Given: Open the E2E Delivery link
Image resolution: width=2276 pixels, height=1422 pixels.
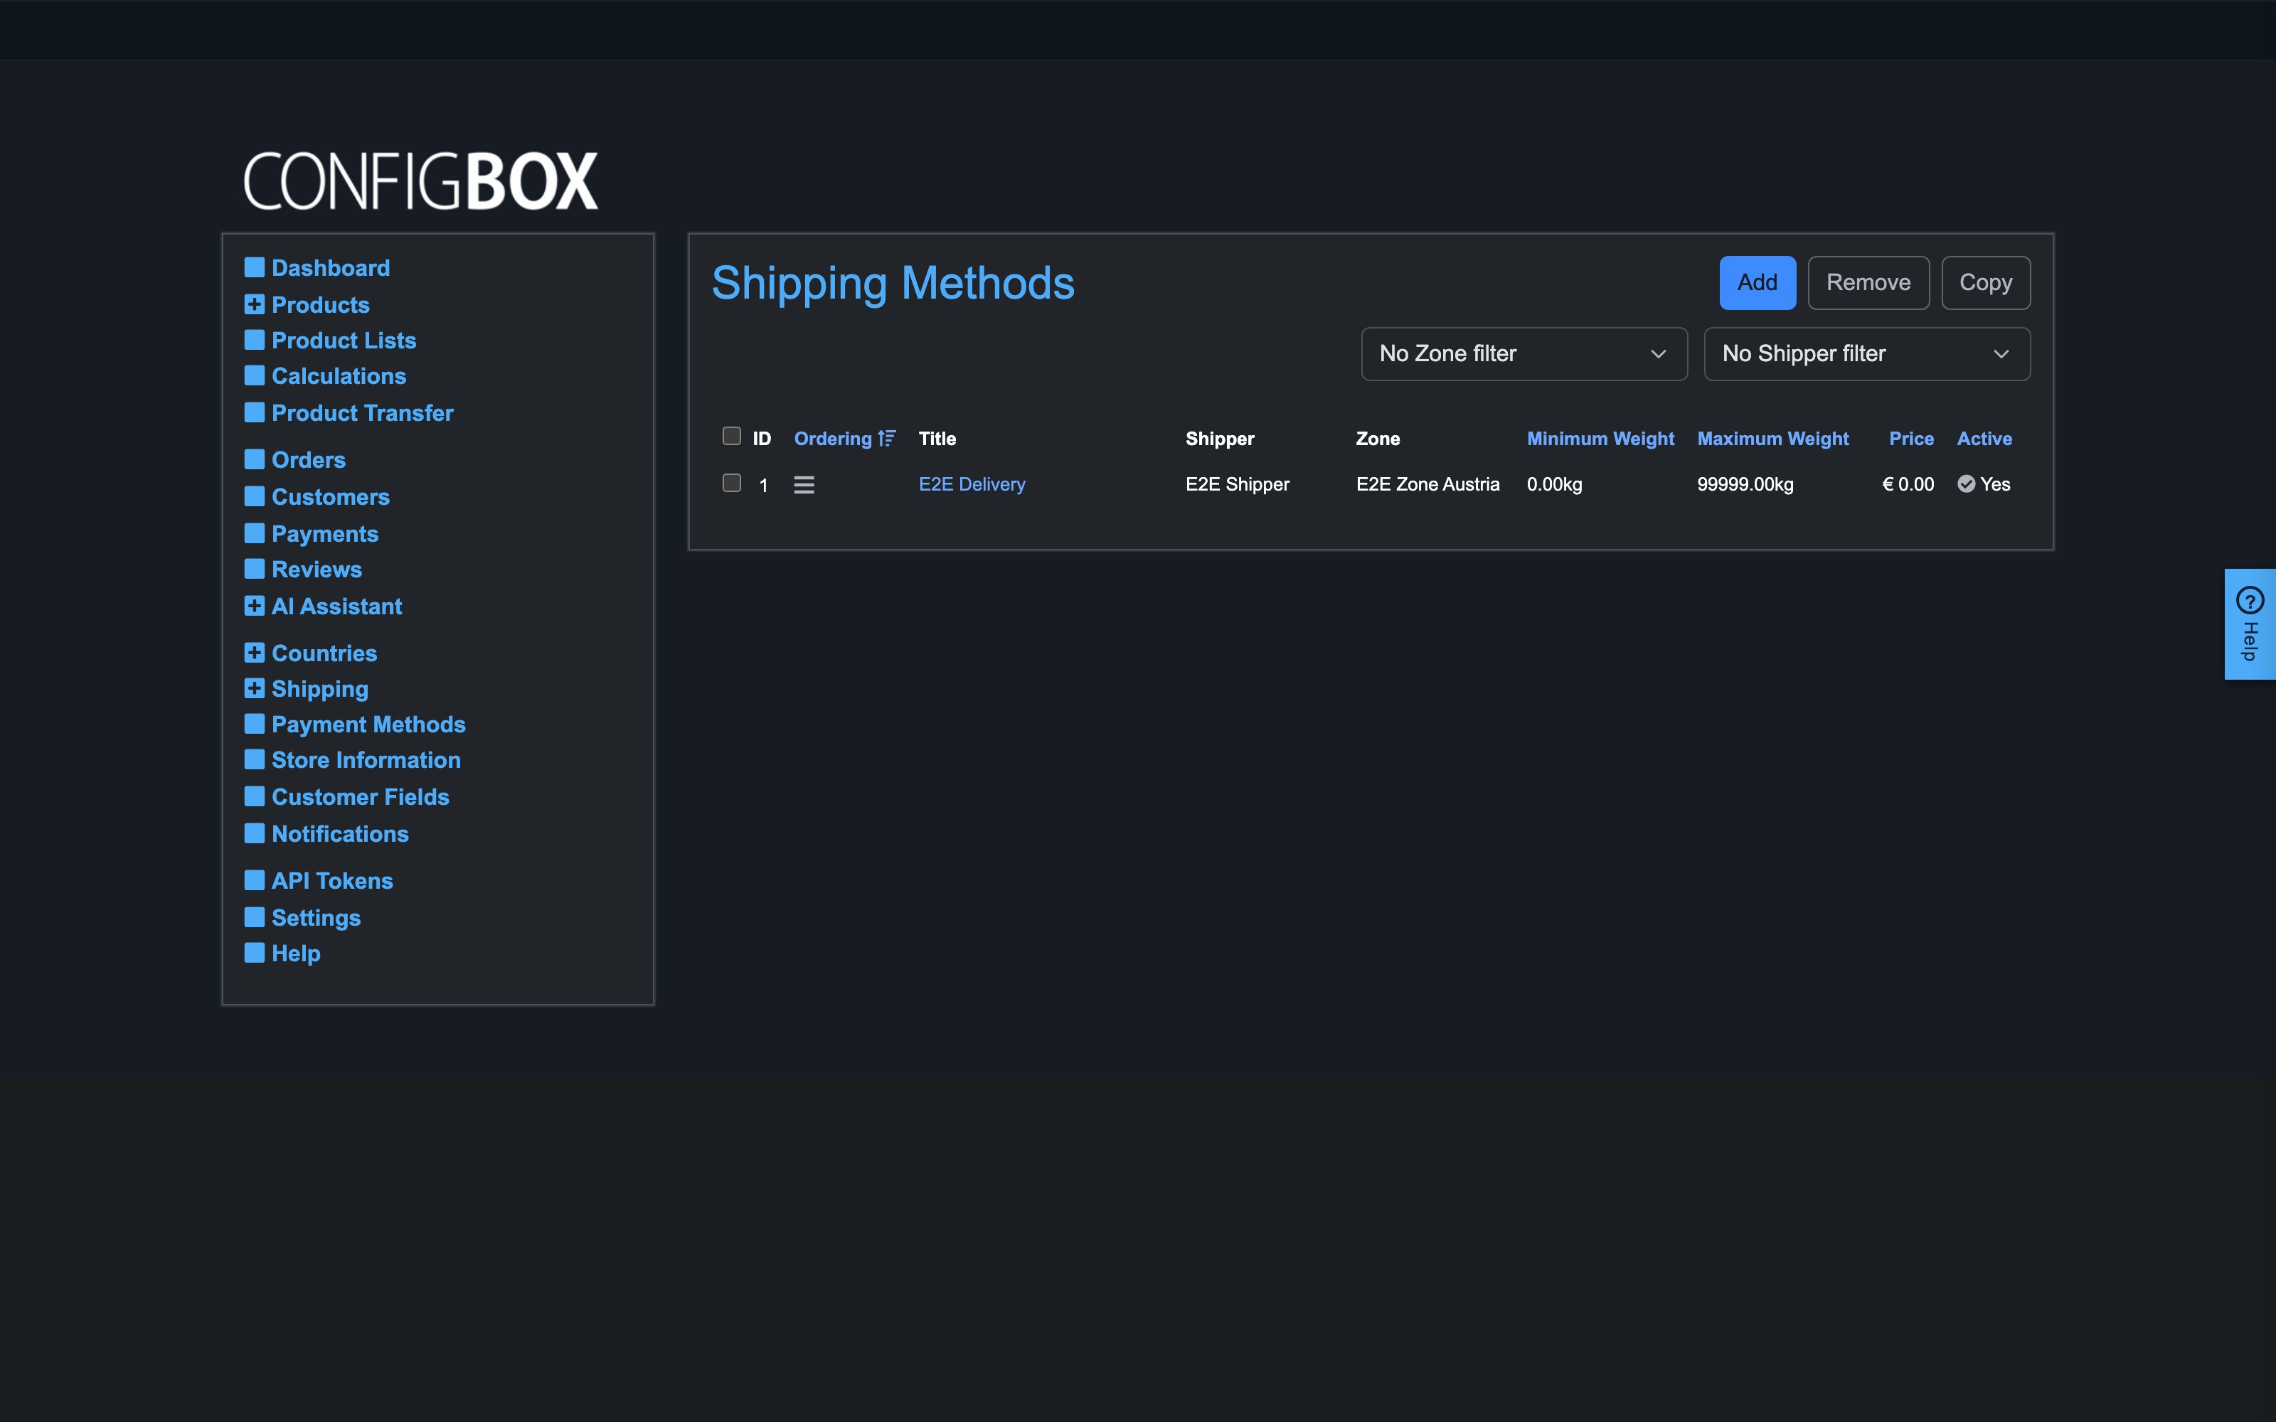Looking at the screenshot, I should 972,484.
